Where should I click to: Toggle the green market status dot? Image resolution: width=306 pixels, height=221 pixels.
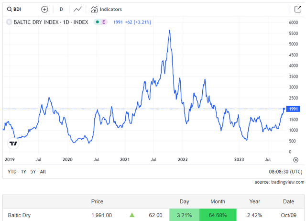[x=97, y=22]
